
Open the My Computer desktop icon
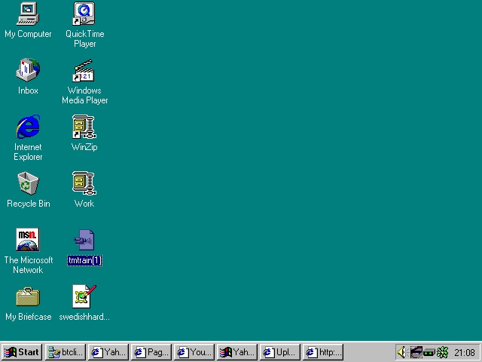[28, 14]
